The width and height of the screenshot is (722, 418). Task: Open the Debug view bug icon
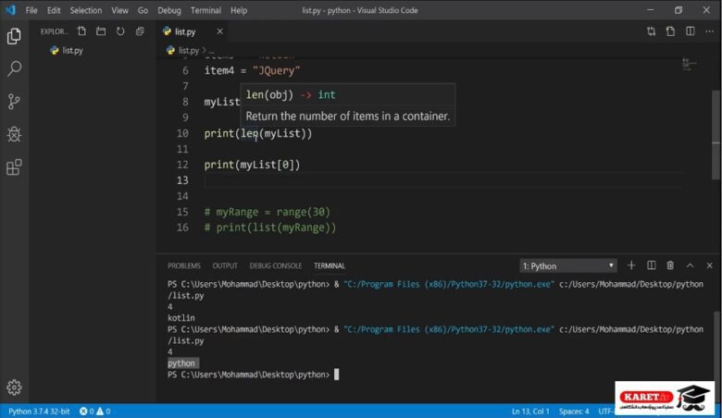pyautogui.click(x=14, y=134)
